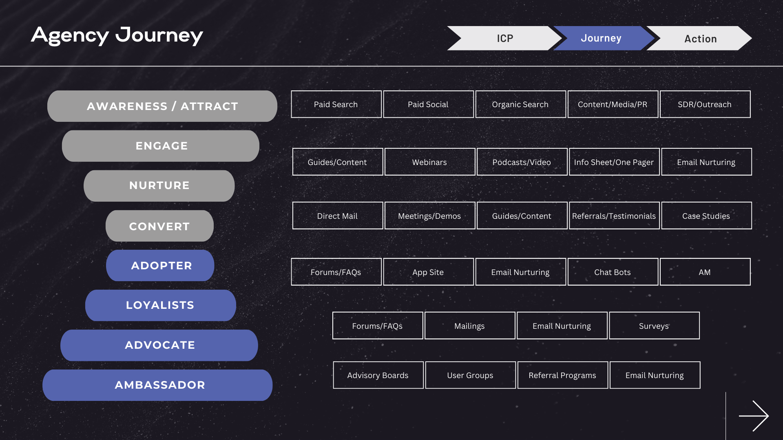Open the Referral Programs box
This screenshot has height=440, width=783.
click(563, 375)
